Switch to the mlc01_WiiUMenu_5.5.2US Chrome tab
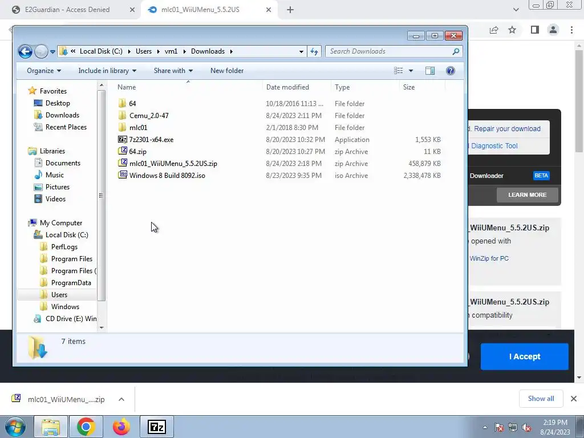 pos(200,10)
